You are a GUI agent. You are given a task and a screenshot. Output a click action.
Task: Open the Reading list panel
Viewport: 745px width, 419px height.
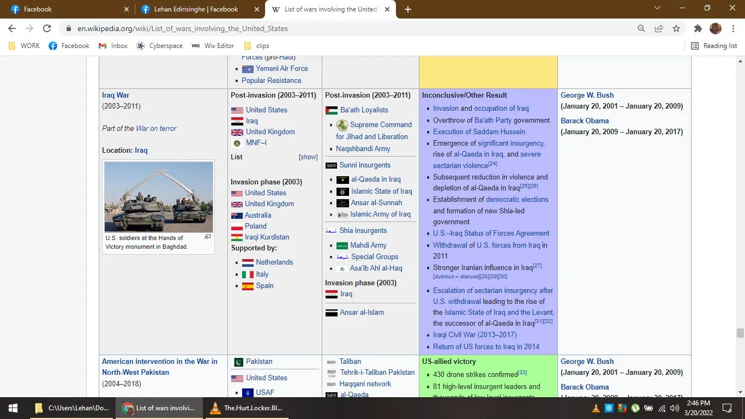pyautogui.click(x=714, y=46)
